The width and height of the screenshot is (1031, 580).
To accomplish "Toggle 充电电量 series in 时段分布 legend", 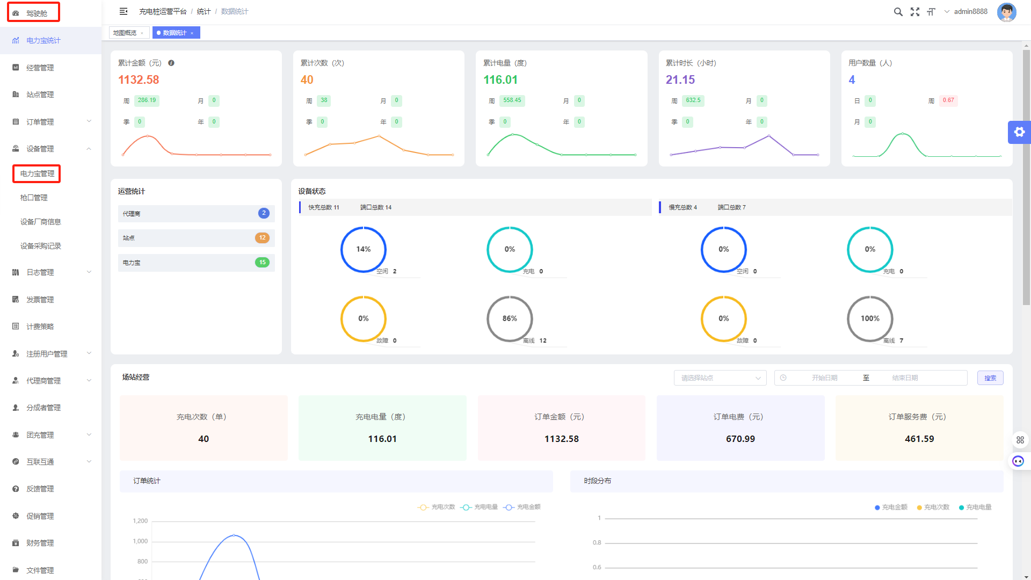I will [x=975, y=508].
